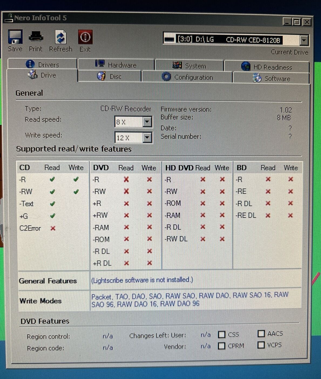Click the Nero InfoTool title bar icon
Viewport: 321px width, 379px height.
point(9,18)
